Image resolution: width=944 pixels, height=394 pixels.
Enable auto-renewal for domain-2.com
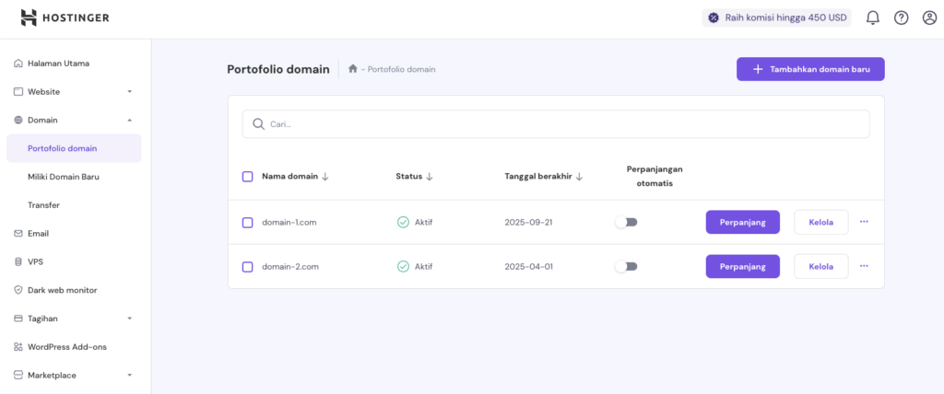[x=626, y=266]
